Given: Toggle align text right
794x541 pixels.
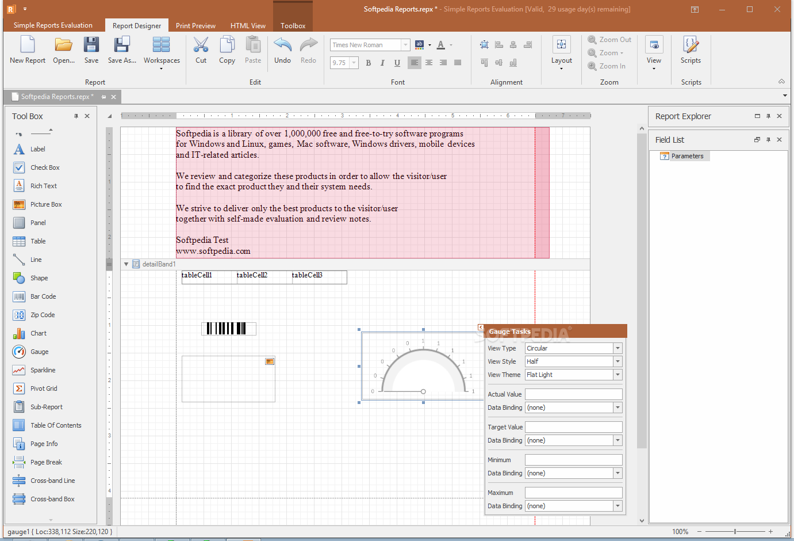Looking at the screenshot, I should click(443, 63).
